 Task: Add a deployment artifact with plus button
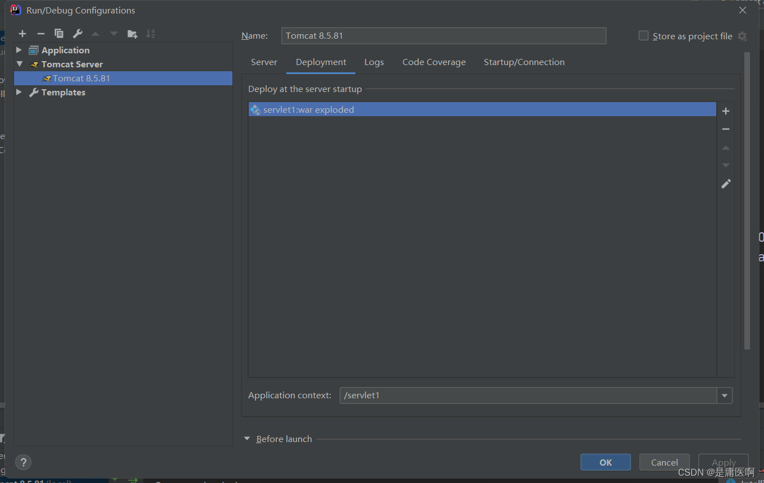tap(726, 111)
